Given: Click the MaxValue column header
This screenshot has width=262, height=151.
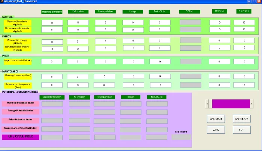Looking at the screenshot, I should (244, 11).
